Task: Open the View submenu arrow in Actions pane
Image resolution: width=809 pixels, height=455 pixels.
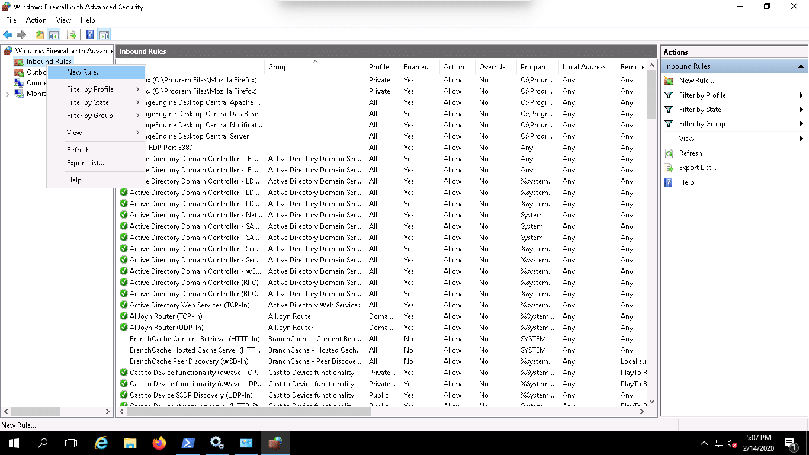Action: click(801, 139)
